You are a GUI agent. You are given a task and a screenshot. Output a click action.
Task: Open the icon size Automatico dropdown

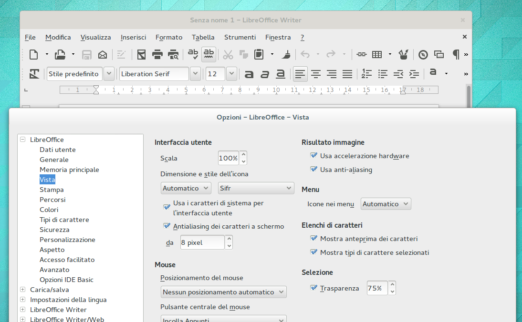coord(186,188)
